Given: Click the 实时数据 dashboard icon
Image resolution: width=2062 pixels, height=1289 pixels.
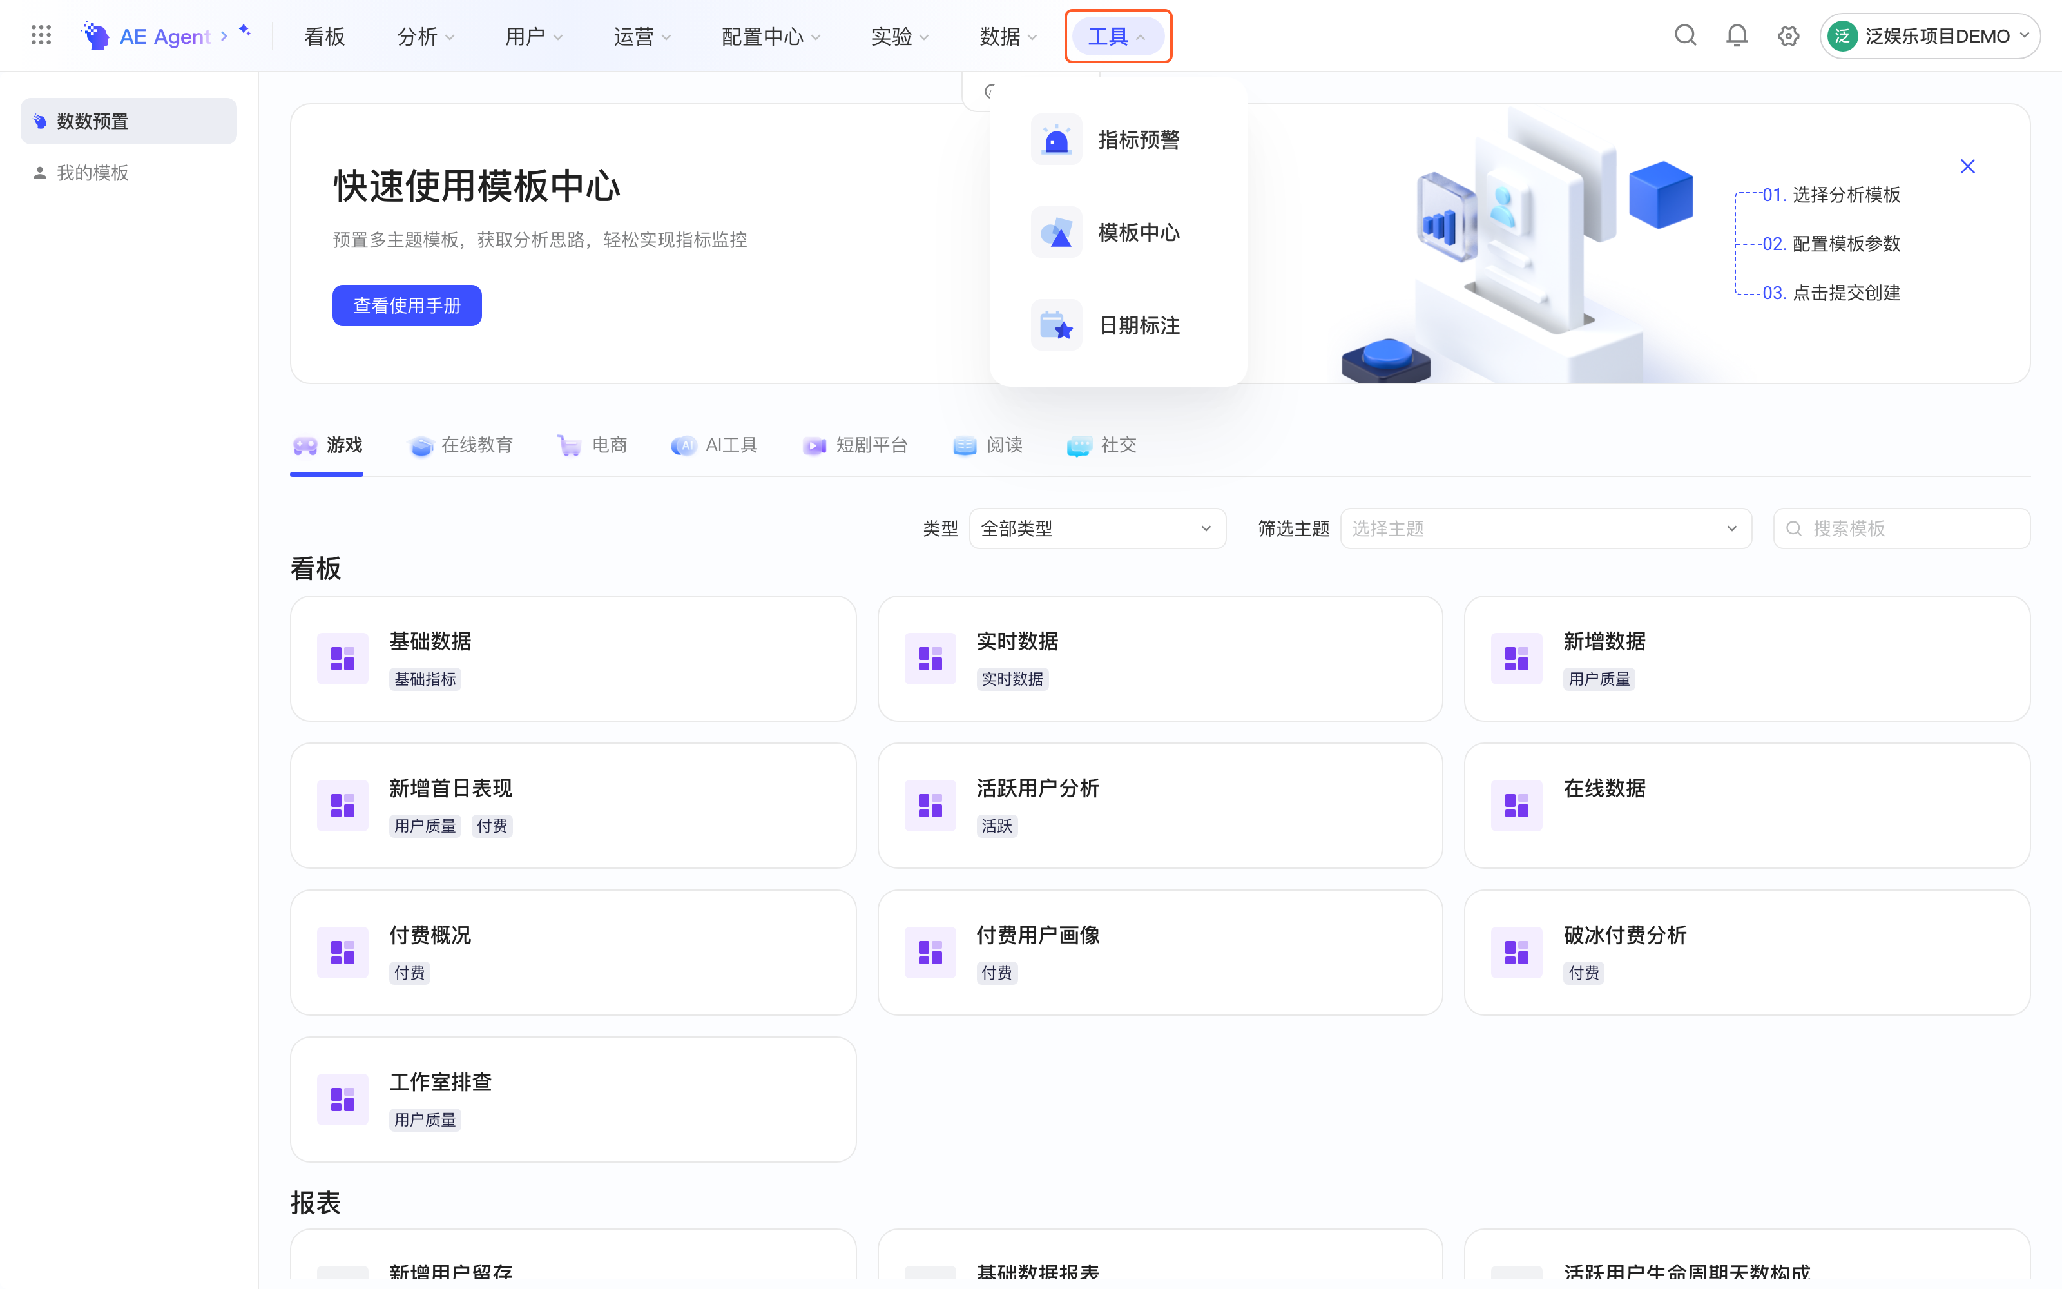Looking at the screenshot, I should [930, 658].
